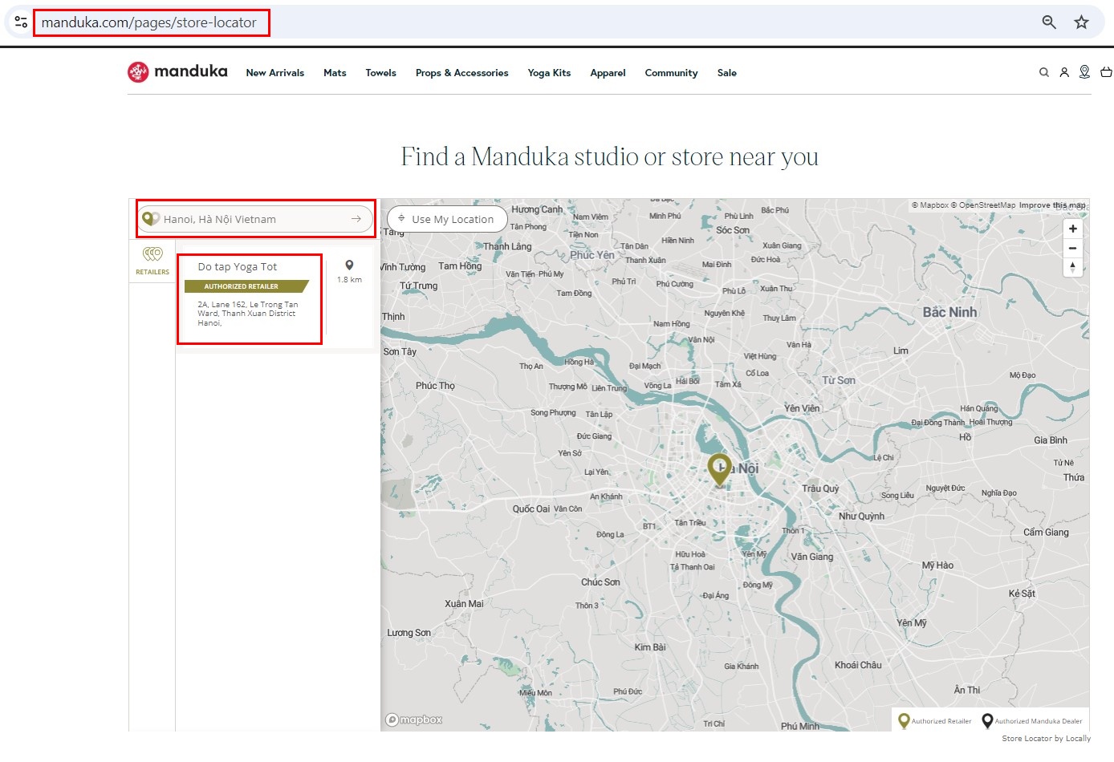Zoom in on the map
Image resolution: width=1114 pixels, height=762 pixels.
pos(1072,229)
